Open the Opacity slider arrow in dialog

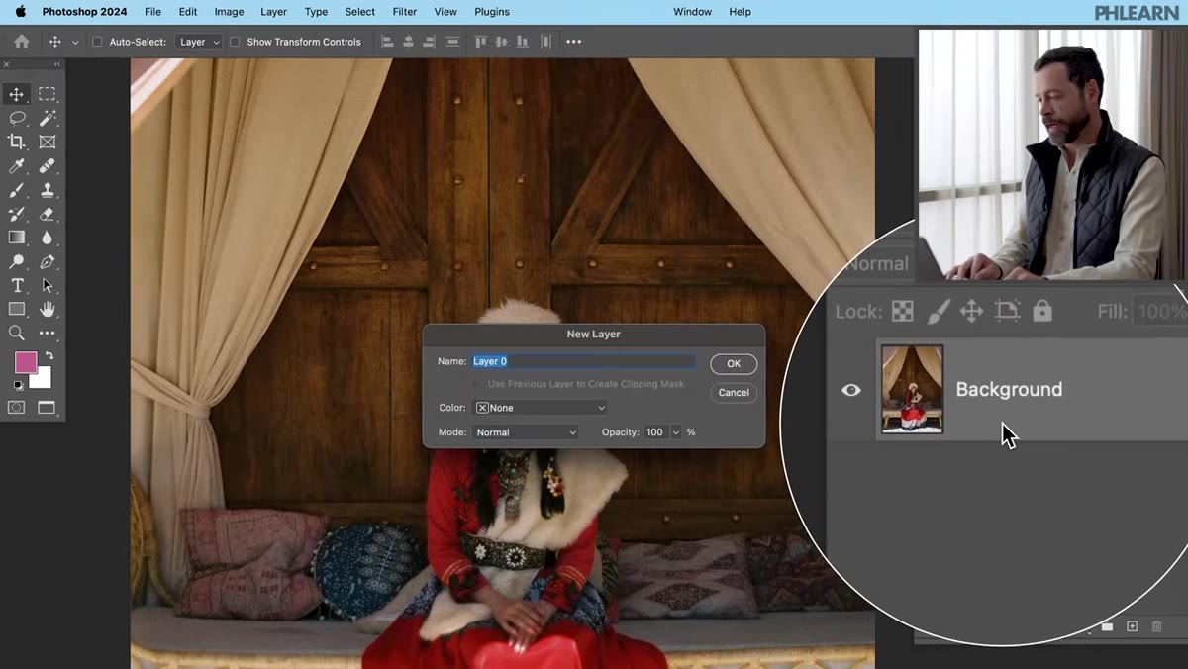676,432
